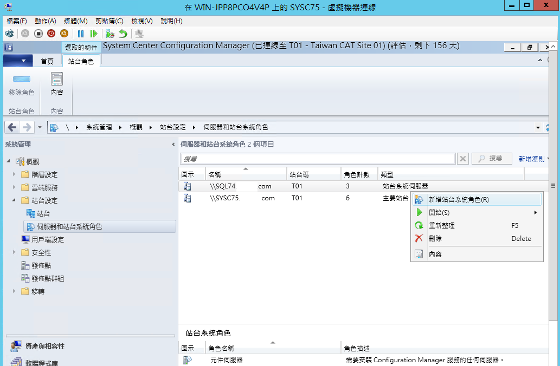Click the green Reset/Resume VM icon
Viewport: 560px width, 366px height.
coord(94,34)
